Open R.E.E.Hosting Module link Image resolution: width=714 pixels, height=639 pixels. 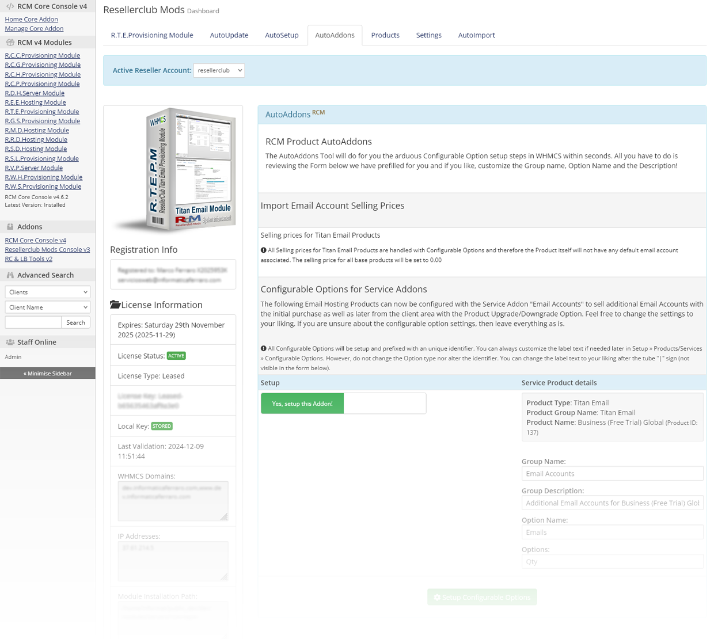[x=35, y=102]
